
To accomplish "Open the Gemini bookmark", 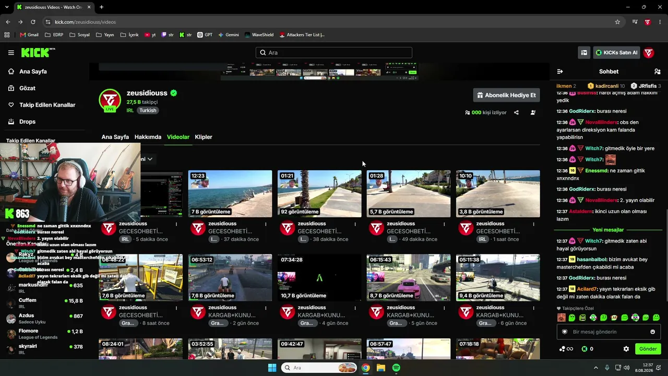I will tap(229, 35).
